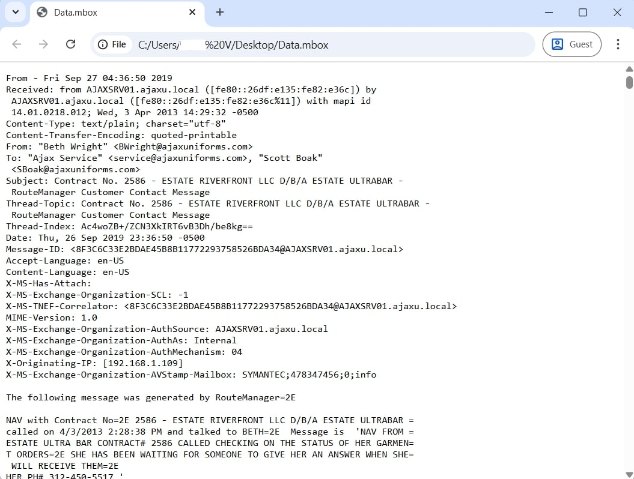
Task: Click the 192.168.1.109 originating IP text
Action: pyautogui.click(x=143, y=363)
